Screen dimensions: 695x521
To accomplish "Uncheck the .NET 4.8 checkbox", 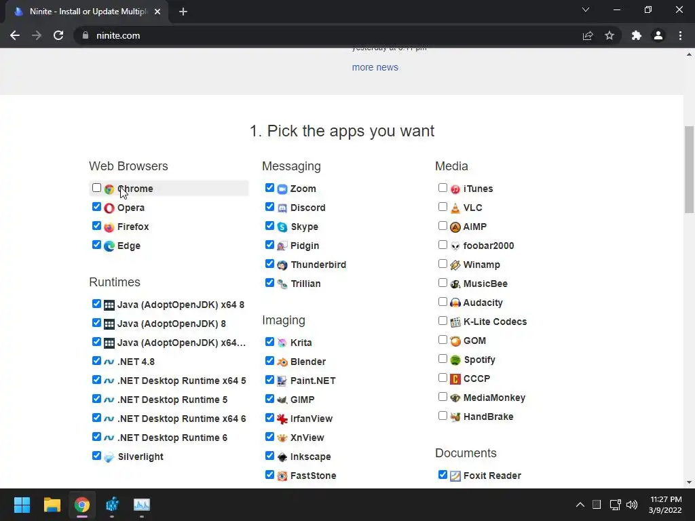I will click(x=96, y=361).
